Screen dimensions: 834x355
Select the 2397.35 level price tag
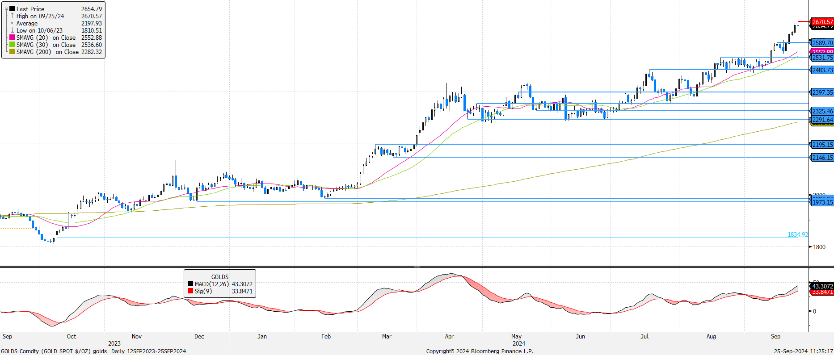[822, 92]
